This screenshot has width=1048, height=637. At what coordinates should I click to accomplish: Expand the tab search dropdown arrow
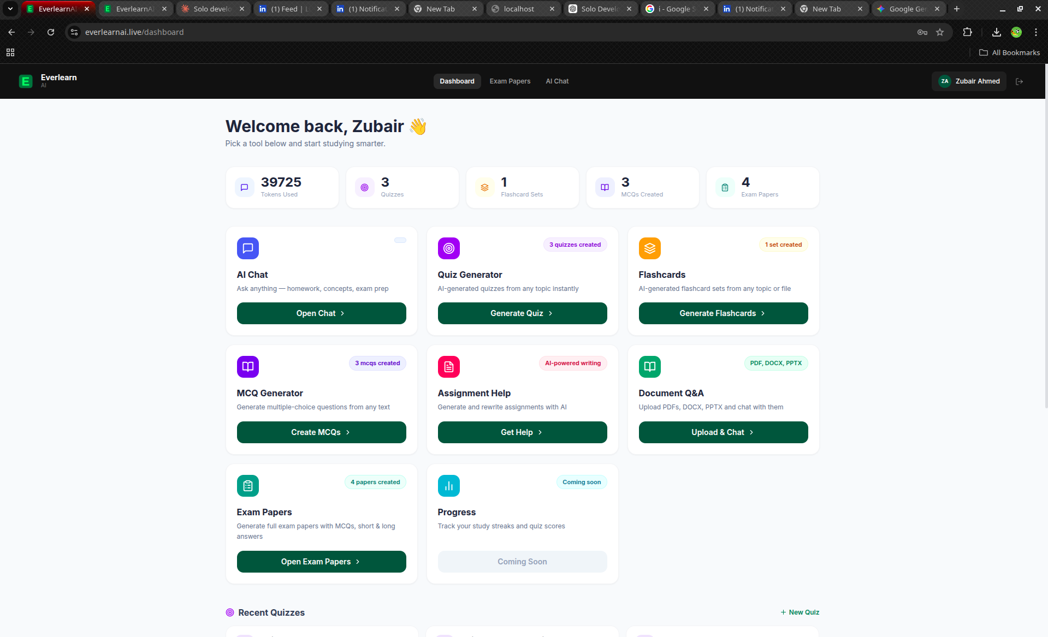[x=10, y=9]
